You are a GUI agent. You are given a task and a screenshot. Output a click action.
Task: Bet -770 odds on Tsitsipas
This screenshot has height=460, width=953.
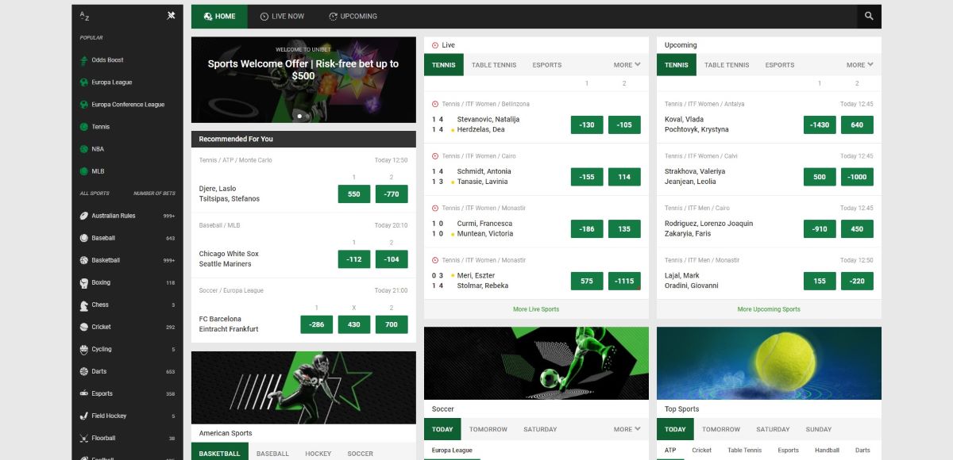coord(392,194)
